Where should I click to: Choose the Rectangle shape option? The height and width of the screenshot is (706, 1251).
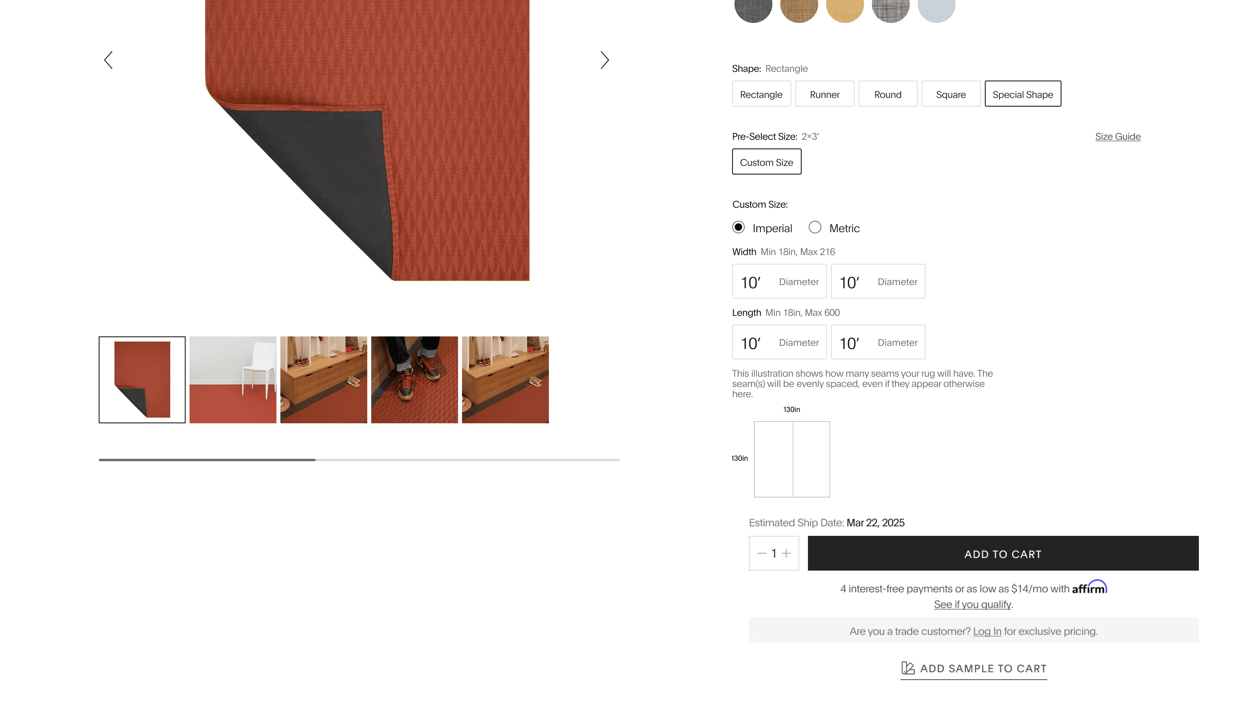pos(761,94)
